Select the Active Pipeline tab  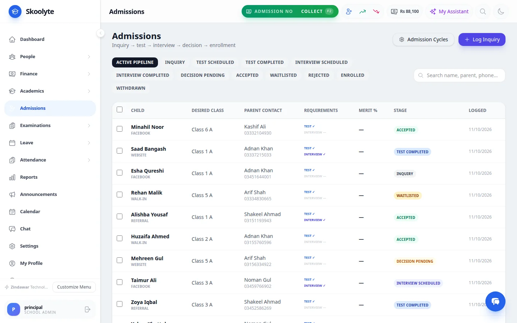[x=135, y=62]
